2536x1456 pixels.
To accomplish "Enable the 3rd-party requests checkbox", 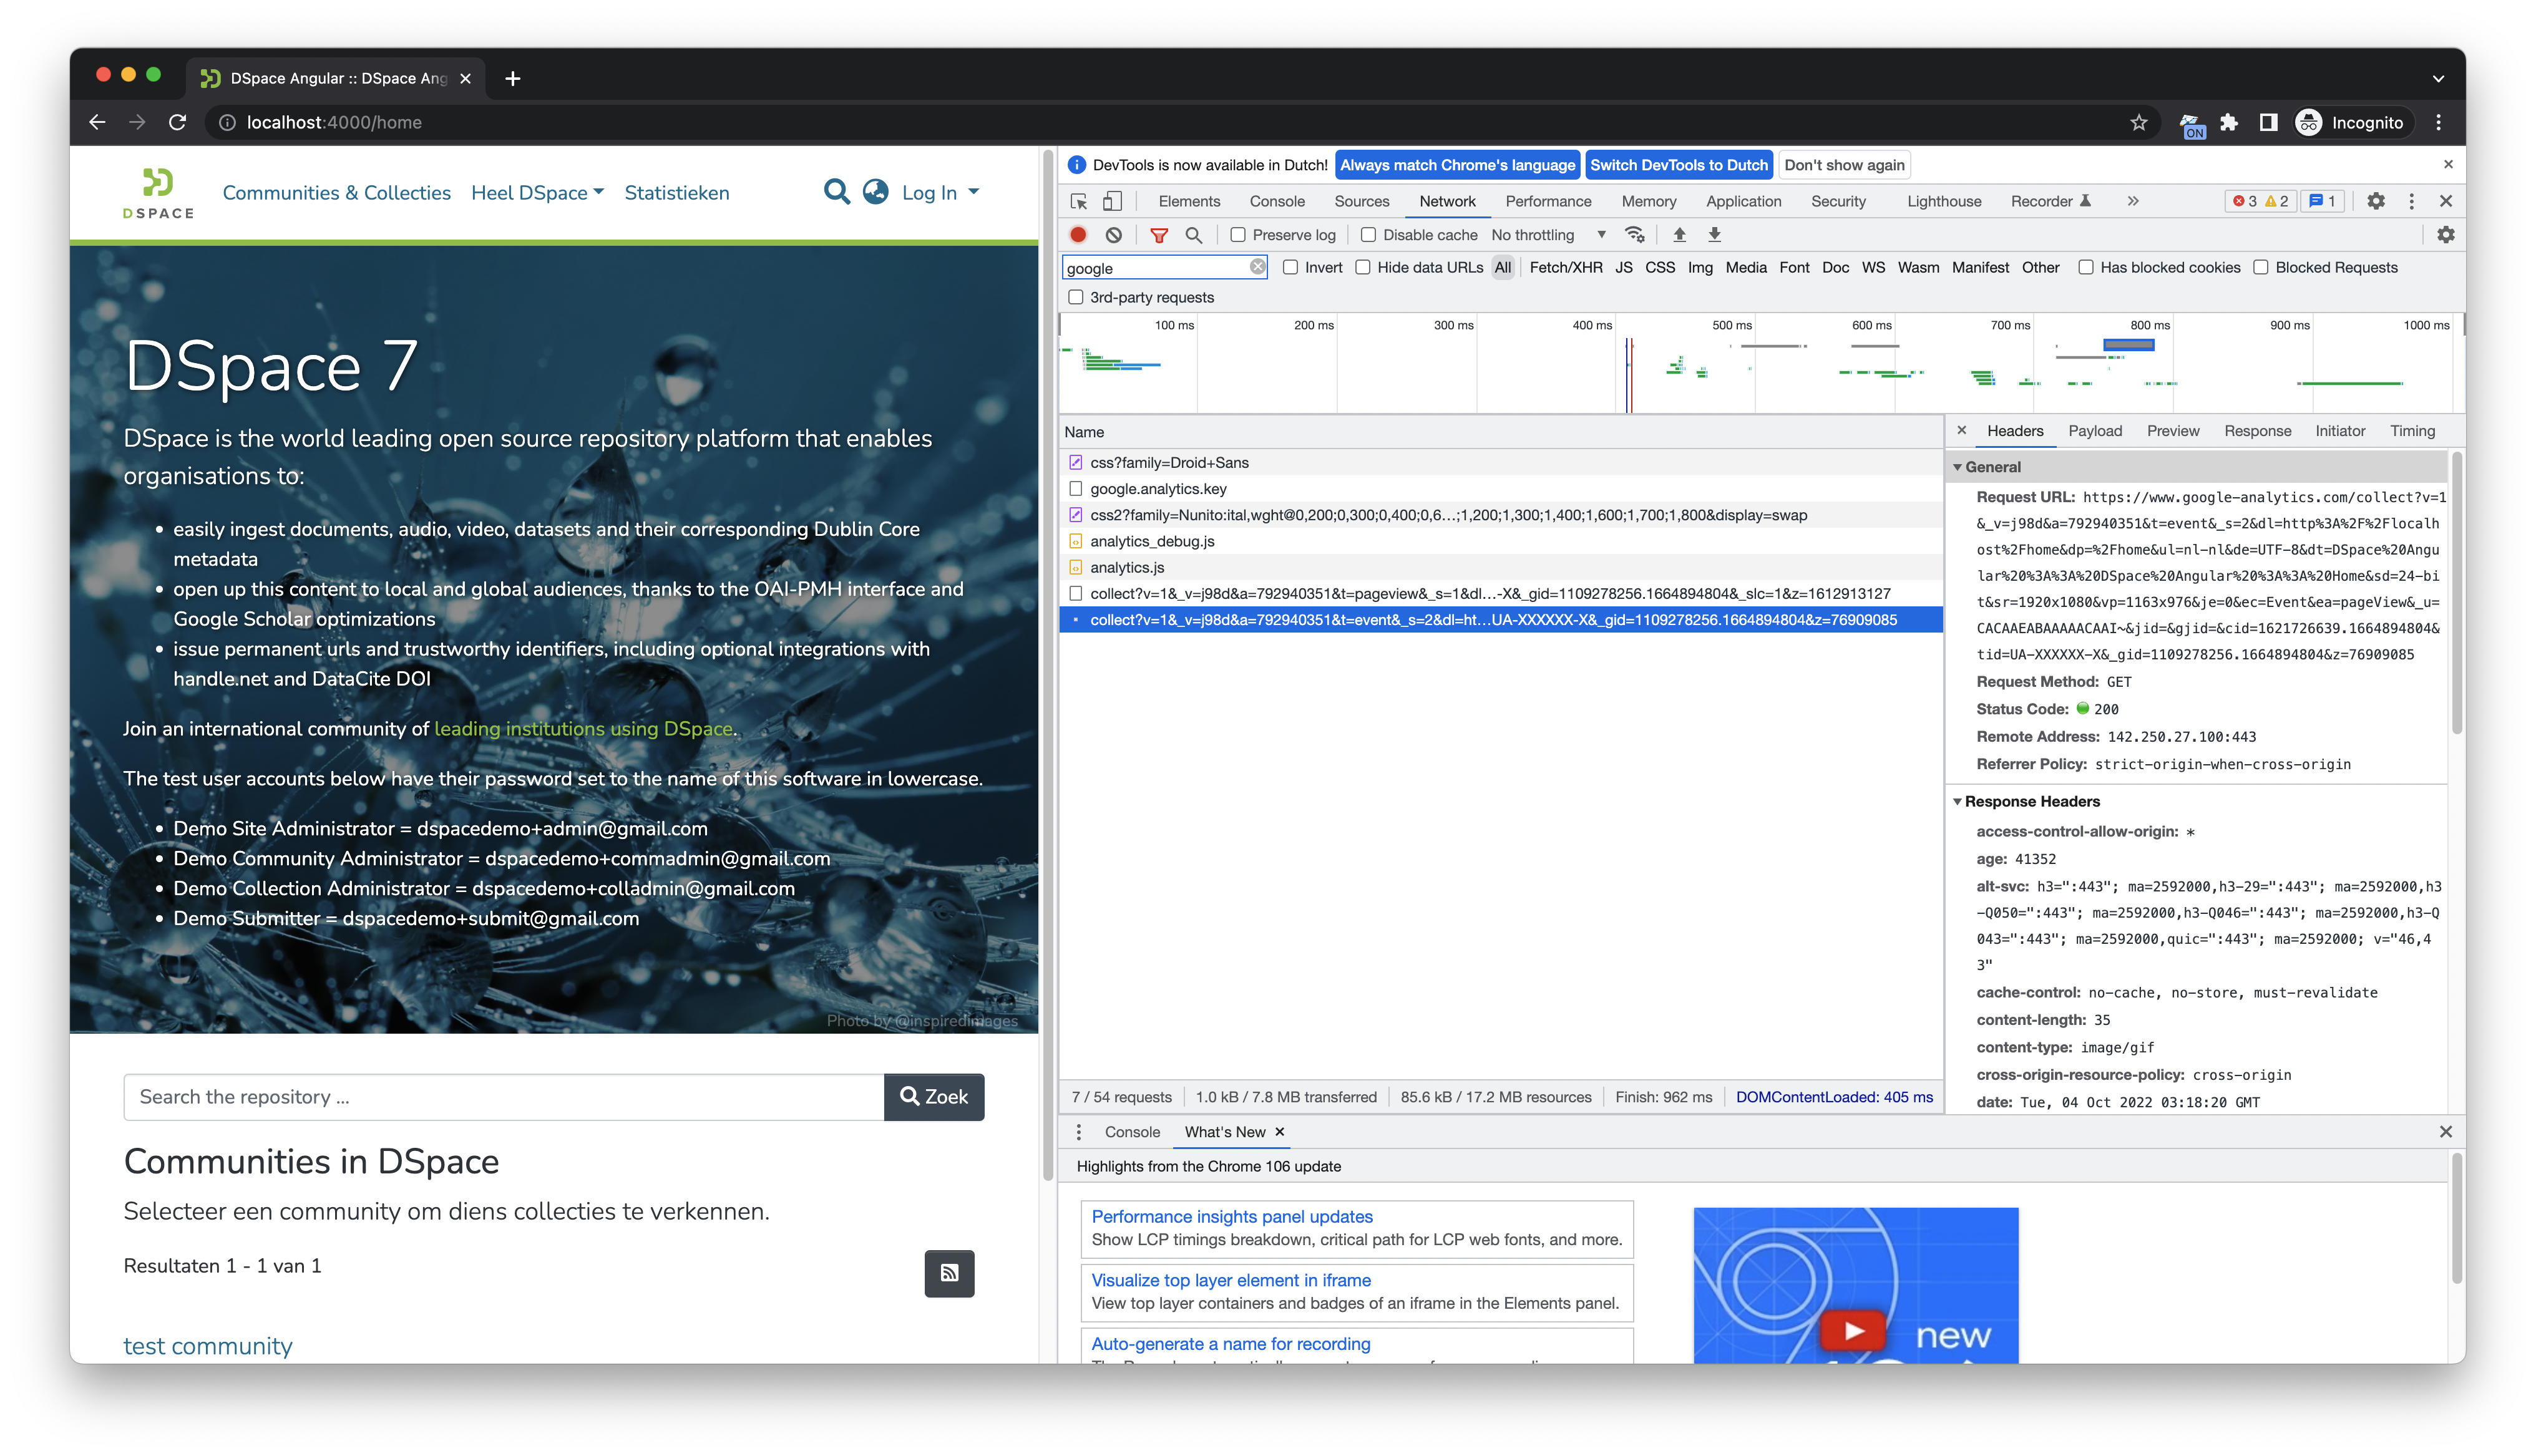I will point(1076,297).
